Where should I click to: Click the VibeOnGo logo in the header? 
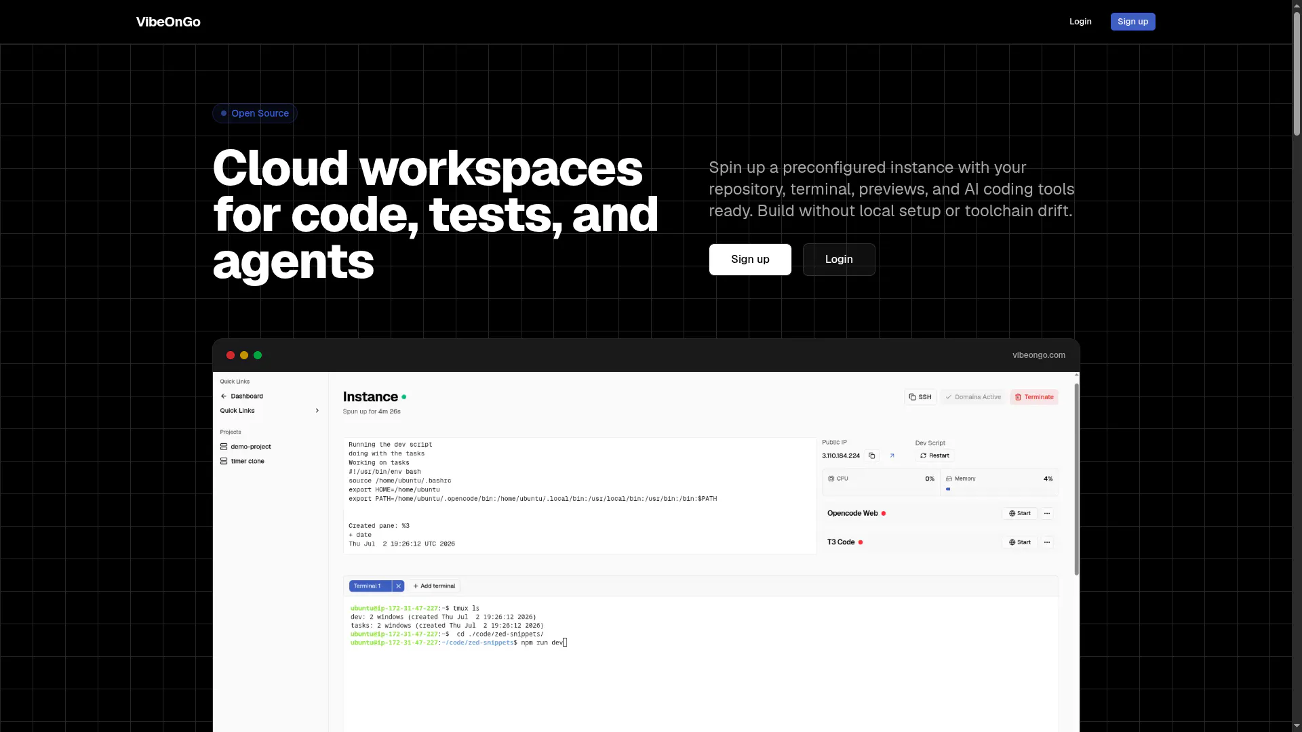(x=168, y=22)
